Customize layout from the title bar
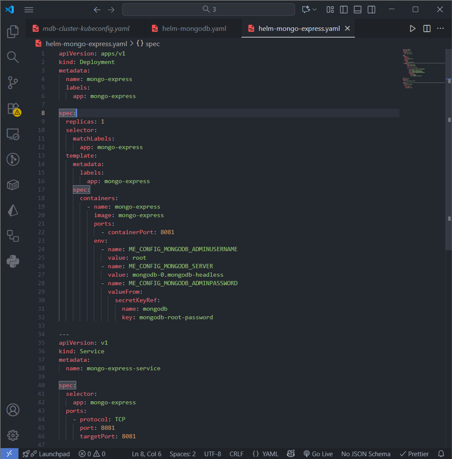This screenshot has height=459, width=452. click(x=330, y=9)
